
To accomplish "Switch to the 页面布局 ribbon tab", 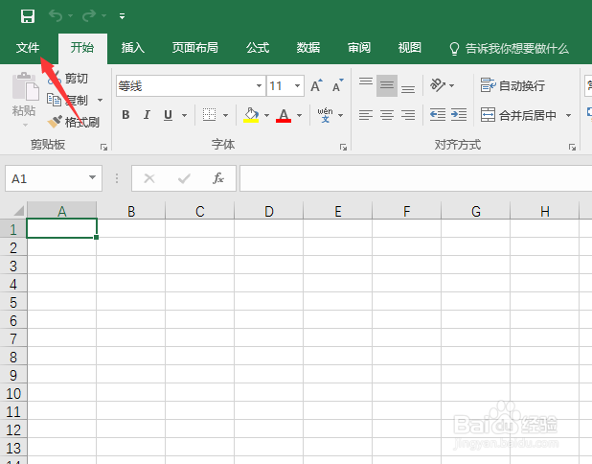I will click(x=195, y=48).
